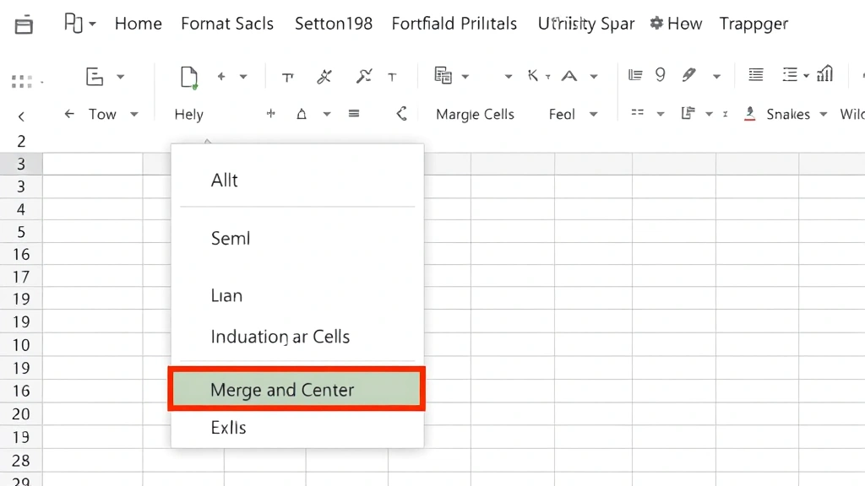Open the font color A icon
Viewport: 865px width, 486px height.
tap(571, 75)
